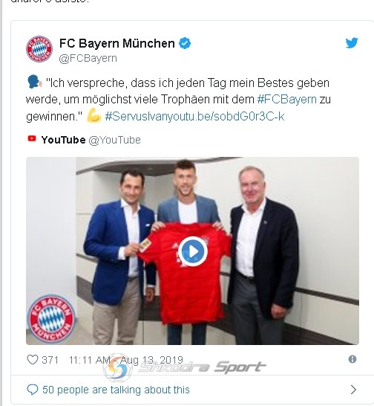The height and width of the screenshot is (406, 374).
Task: Open tweet timestamp 11:11 AM Aug 13, 2019
Action: coord(126,360)
